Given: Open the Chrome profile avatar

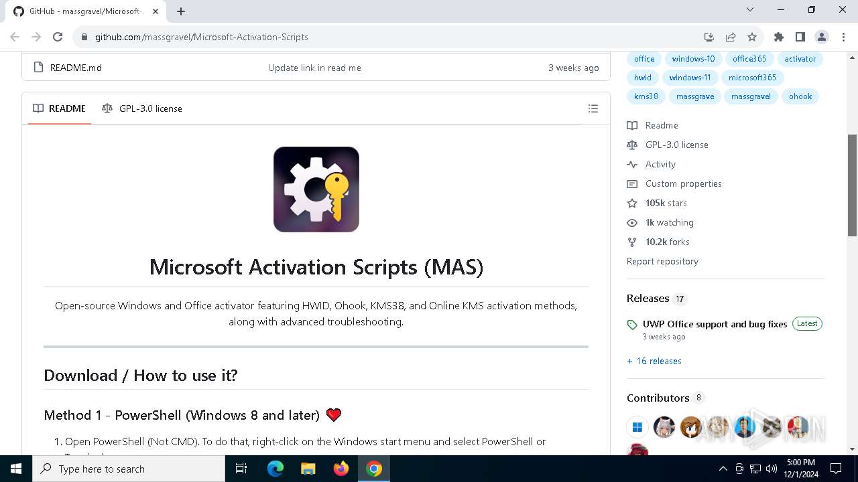Looking at the screenshot, I should 822,37.
